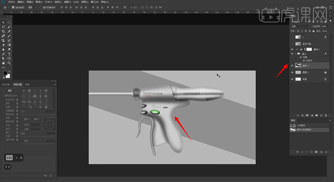Switch to the 画笔 tab
The width and height of the screenshot is (334, 182).
coord(27,84)
